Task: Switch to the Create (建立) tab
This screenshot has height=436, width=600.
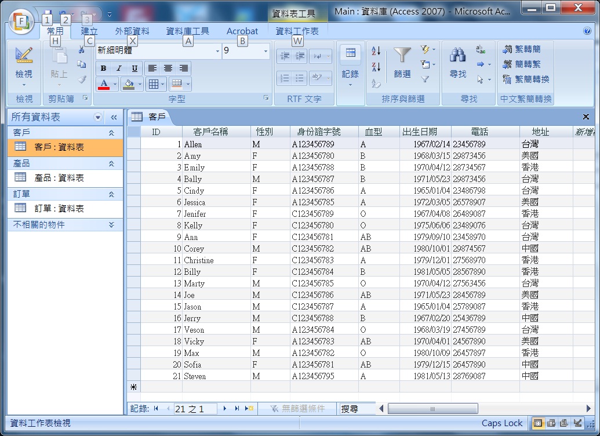Action: coord(89,31)
